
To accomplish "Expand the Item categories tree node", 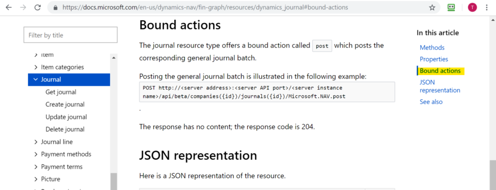I will click(36, 67).
